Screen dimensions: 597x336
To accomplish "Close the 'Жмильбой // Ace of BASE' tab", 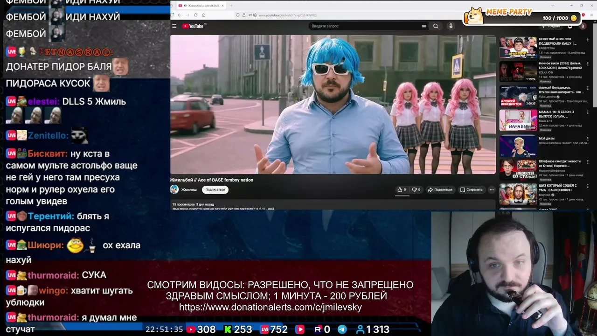I will (222, 6).
